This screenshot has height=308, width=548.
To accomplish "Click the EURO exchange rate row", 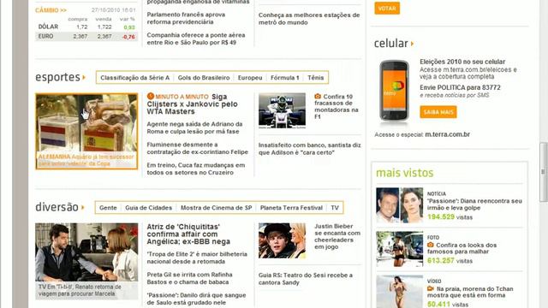I will click(86, 36).
